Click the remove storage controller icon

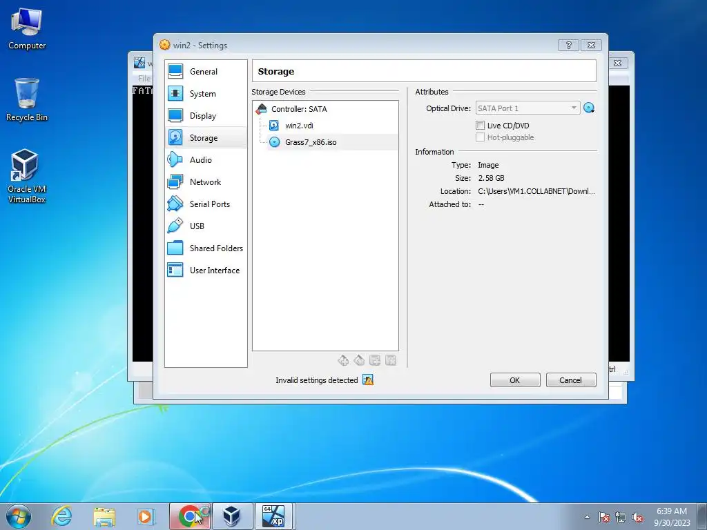point(359,360)
